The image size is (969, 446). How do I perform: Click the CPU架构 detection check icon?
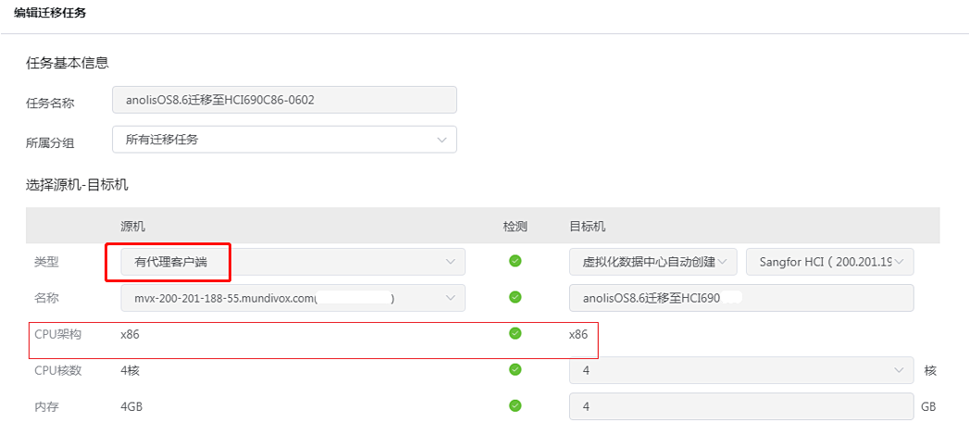coord(516,333)
